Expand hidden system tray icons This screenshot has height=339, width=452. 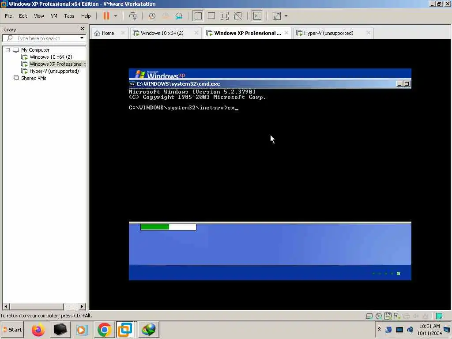coord(379,329)
